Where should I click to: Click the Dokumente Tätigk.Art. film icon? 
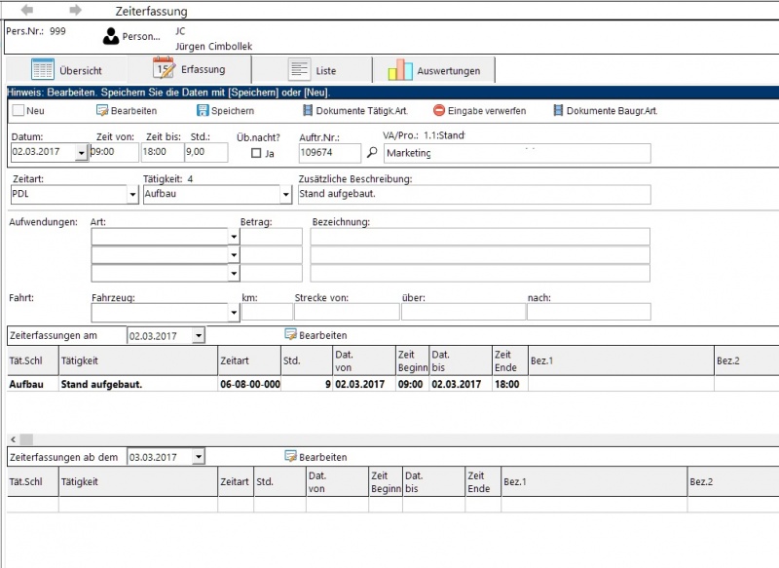pyautogui.click(x=308, y=110)
